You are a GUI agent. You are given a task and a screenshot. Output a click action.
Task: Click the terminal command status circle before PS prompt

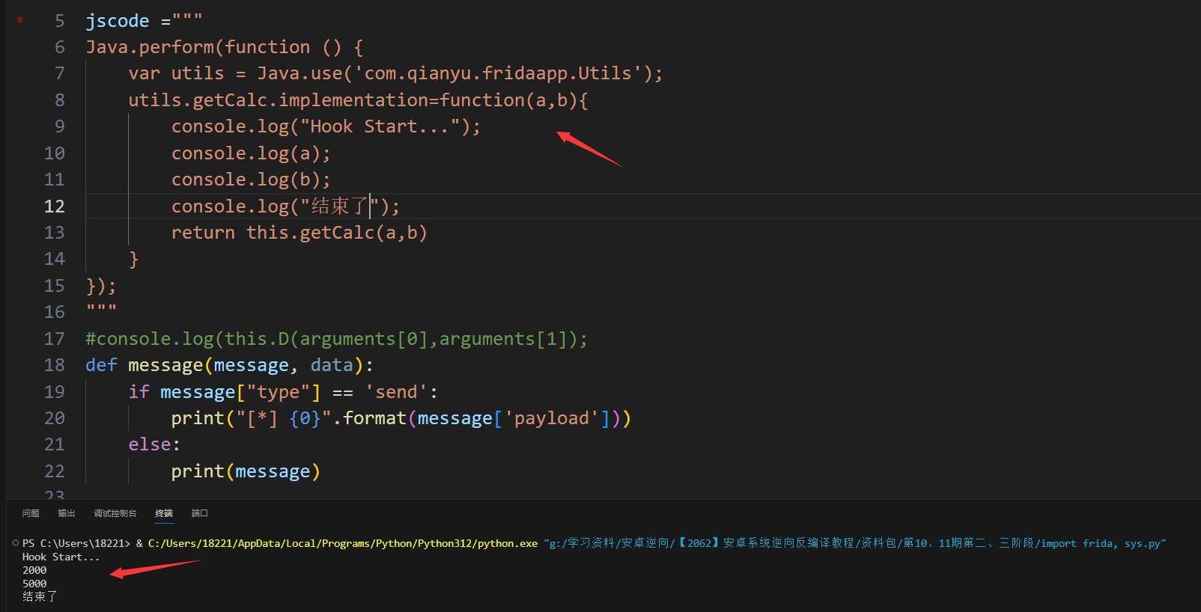15,543
